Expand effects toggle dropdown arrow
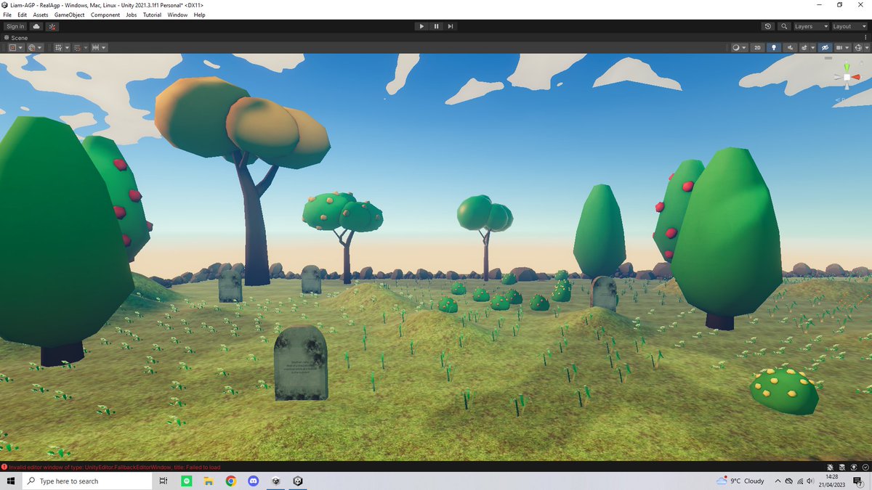The image size is (872, 490). click(x=812, y=48)
